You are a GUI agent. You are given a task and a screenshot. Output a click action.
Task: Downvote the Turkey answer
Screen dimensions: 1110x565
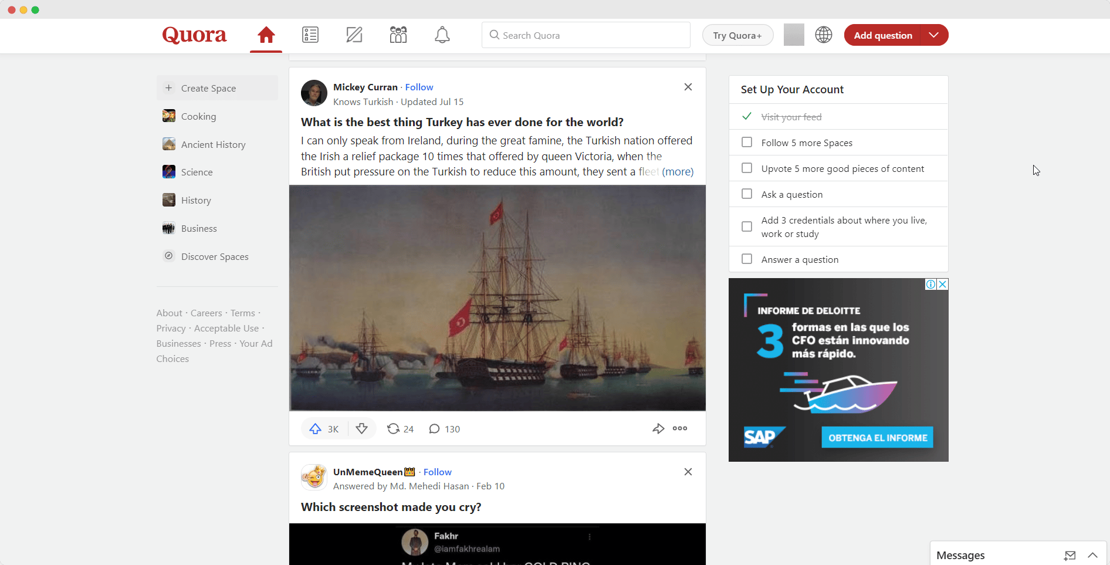pyautogui.click(x=362, y=429)
